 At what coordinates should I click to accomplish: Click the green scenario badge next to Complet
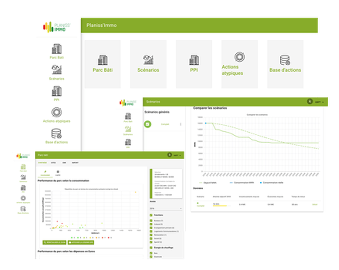(x=148, y=124)
